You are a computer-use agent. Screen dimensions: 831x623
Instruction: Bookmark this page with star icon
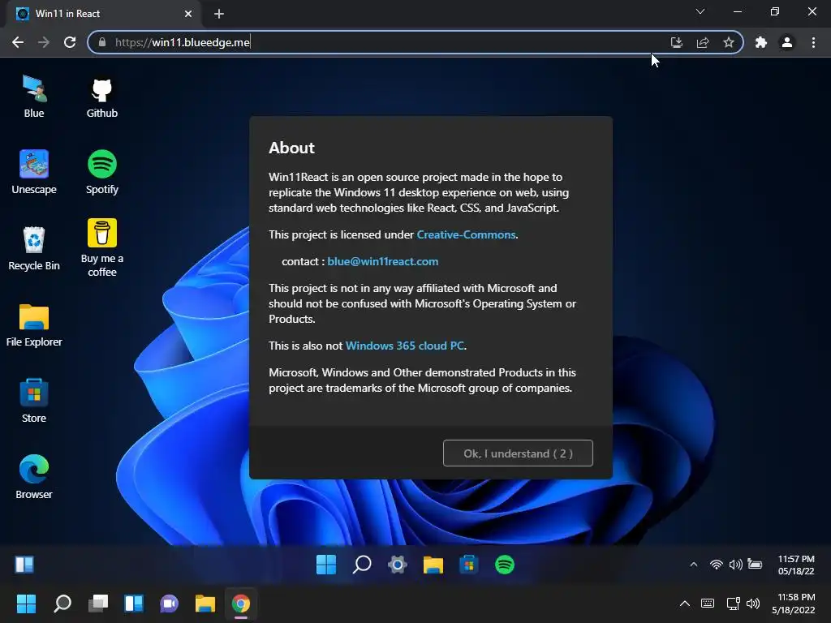(x=729, y=42)
